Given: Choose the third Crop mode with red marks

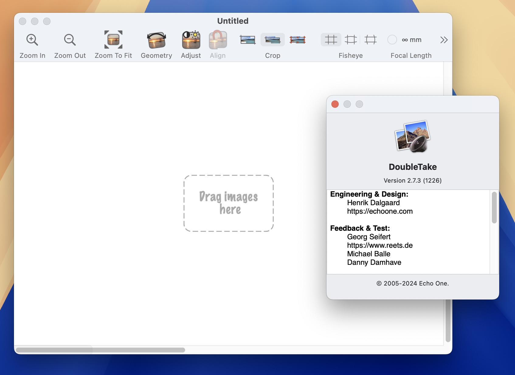Looking at the screenshot, I should [x=298, y=40].
